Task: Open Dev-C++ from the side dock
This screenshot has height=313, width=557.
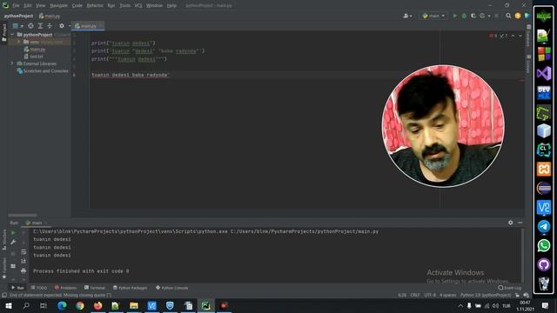Action: point(543,93)
